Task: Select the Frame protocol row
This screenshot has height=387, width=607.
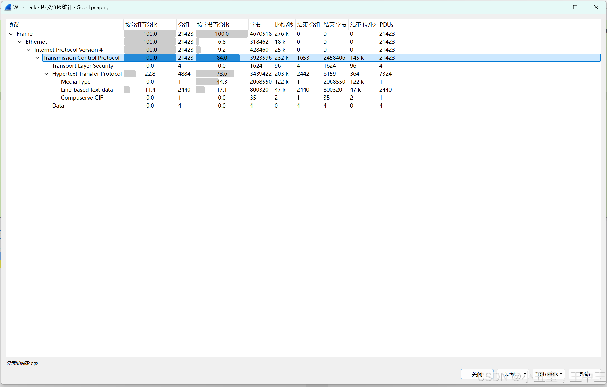Action: [x=303, y=34]
